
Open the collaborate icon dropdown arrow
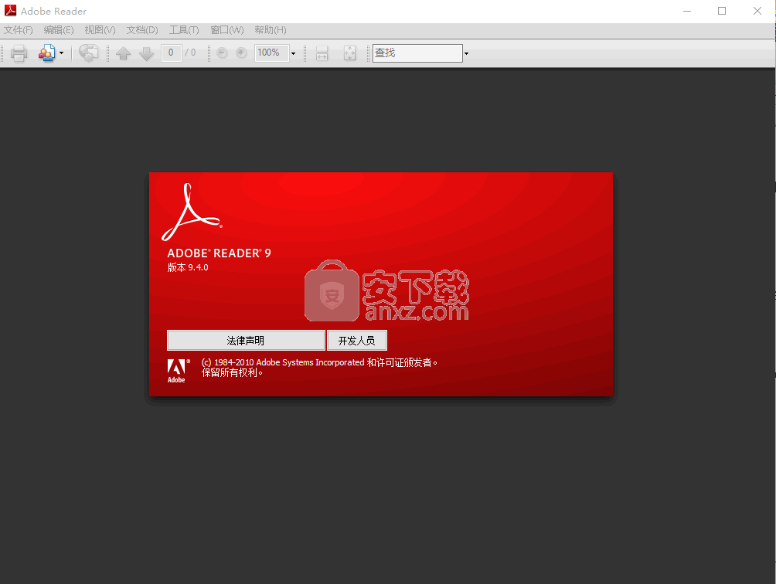(61, 53)
